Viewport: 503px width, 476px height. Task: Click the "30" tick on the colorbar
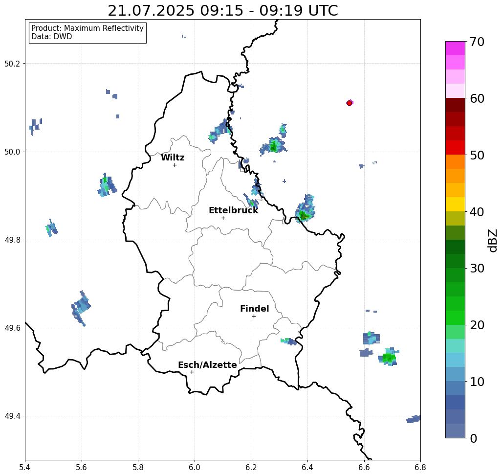pos(477,269)
